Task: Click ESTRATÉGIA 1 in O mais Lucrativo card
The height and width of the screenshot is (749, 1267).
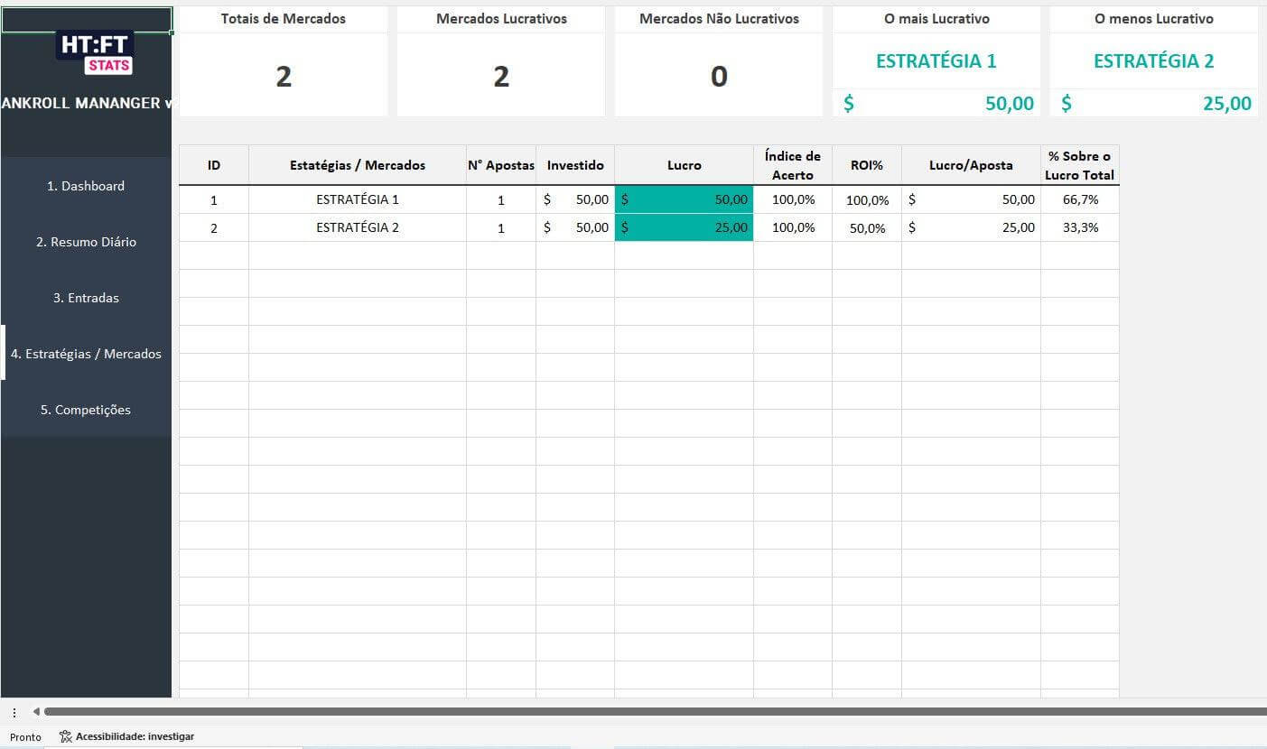Action: click(x=936, y=61)
